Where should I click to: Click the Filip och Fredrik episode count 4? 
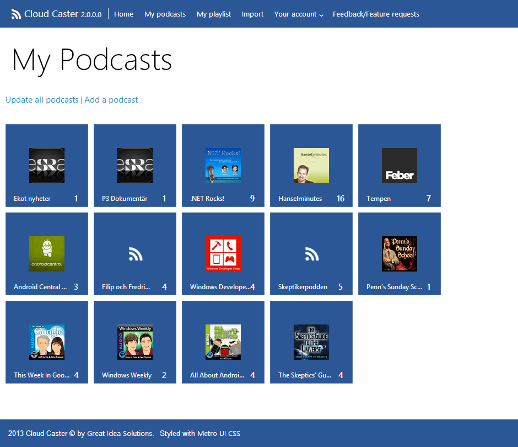165,287
